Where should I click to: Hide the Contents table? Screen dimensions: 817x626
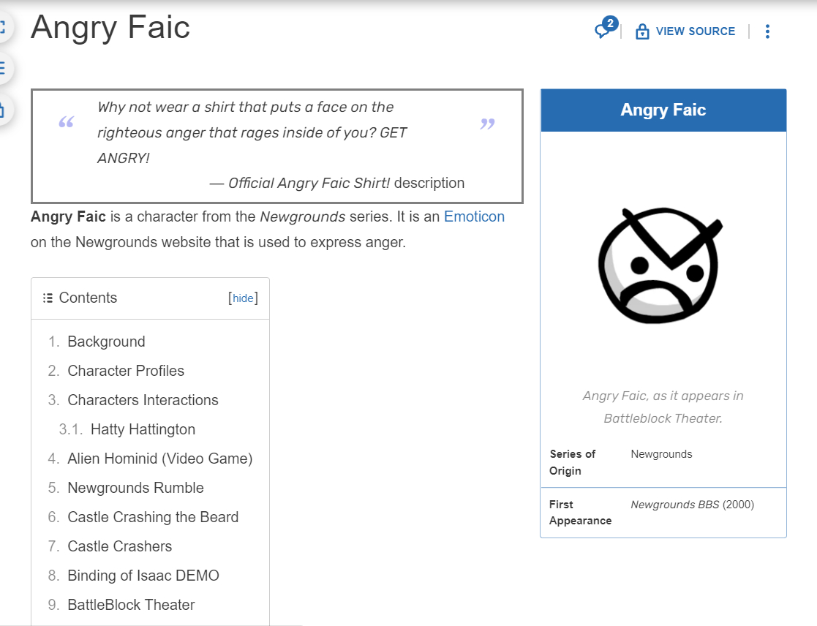pyautogui.click(x=243, y=298)
